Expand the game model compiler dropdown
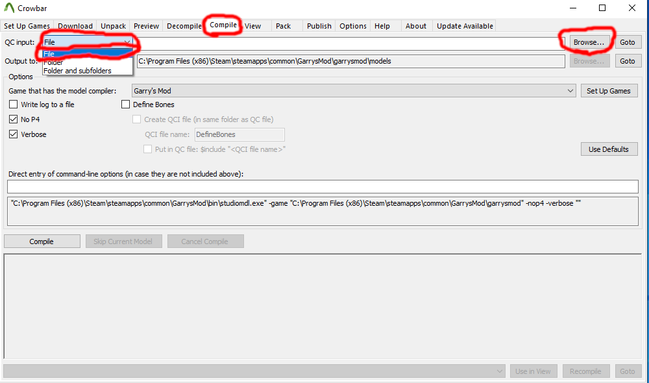This screenshot has width=649, height=383. [x=570, y=91]
